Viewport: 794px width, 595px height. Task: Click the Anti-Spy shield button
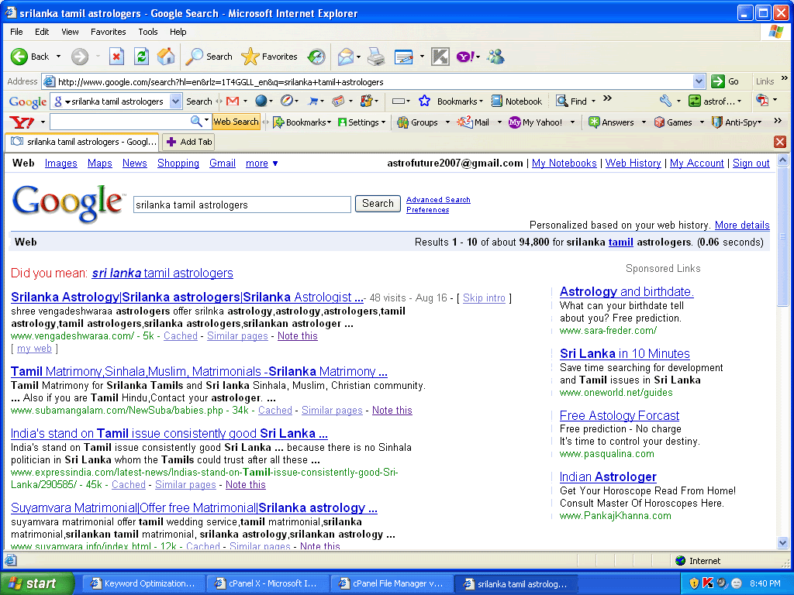coord(736,122)
